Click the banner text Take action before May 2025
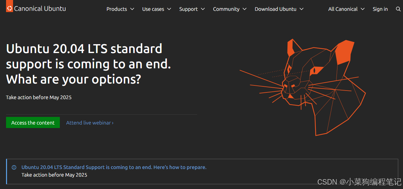The width and height of the screenshot is (403, 189). pos(54,175)
